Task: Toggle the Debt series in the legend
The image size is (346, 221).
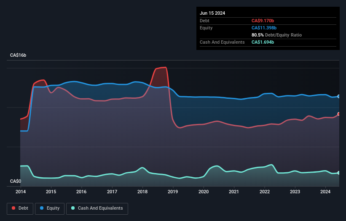Action: tap(19, 208)
